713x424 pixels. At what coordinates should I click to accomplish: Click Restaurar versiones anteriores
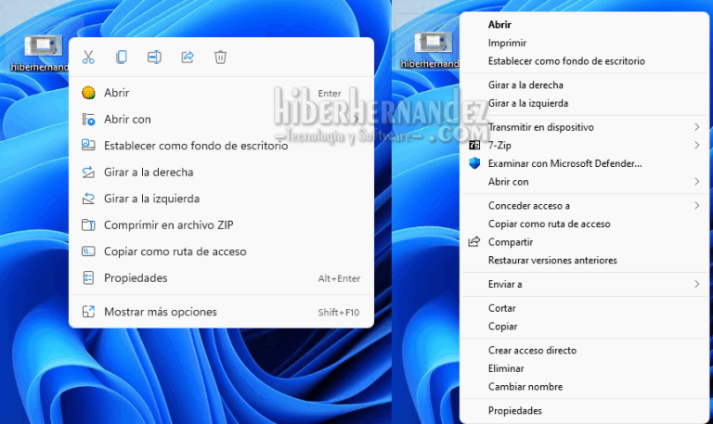coord(552,261)
